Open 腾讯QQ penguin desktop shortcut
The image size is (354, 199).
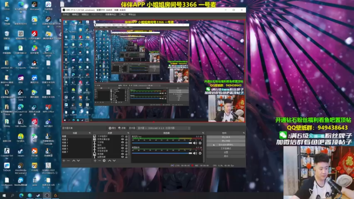35,64
